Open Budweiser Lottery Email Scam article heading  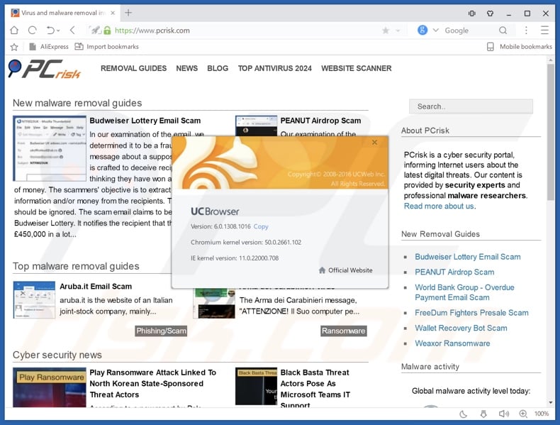tap(145, 121)
